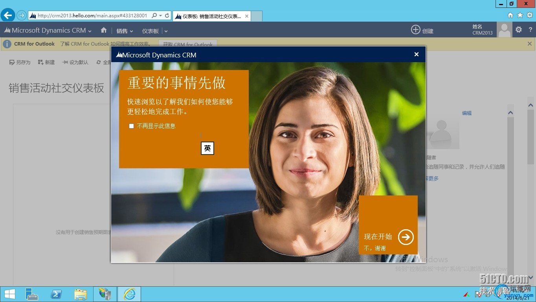
Task: Click the 获取 CRM for Outlook button
Action: pyautogui.click(x=188, y=44)
